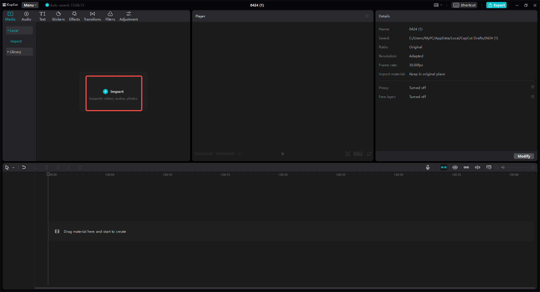Enable the fullscreen preview in the Player
The width and height of the screenshot is (540, 292).
click(x=369, y=154)
